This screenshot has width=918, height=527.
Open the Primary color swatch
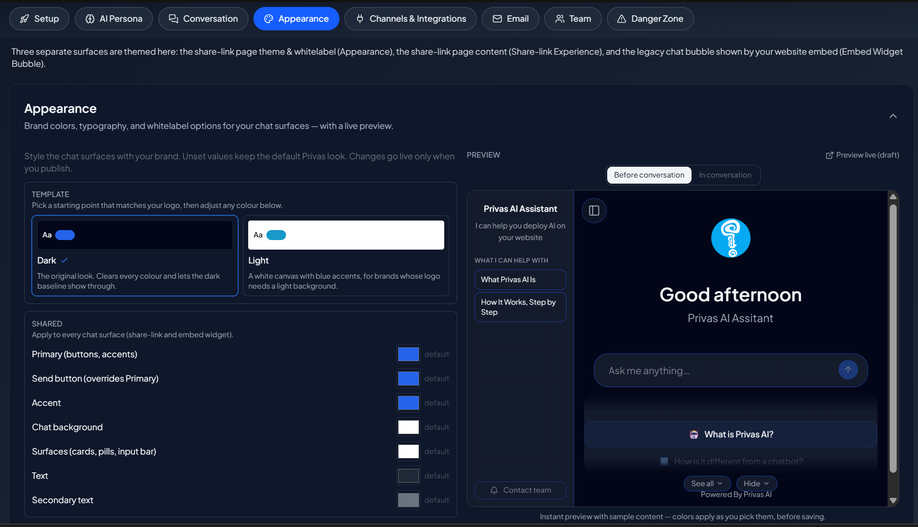click(409, 354)
